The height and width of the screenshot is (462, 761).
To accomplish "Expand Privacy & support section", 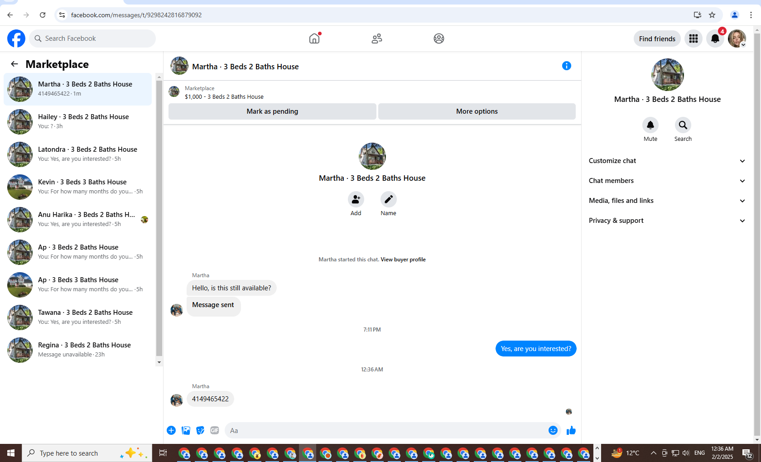I will (667, 221).
